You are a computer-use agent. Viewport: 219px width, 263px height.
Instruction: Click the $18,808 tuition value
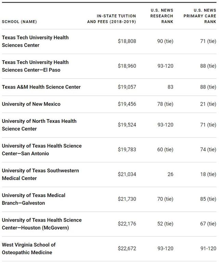(127, 41)
